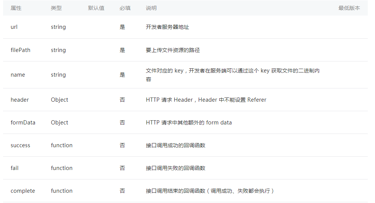375x203 pixels.
Task: Click the success property cell
Action: [x=21, y=145]
